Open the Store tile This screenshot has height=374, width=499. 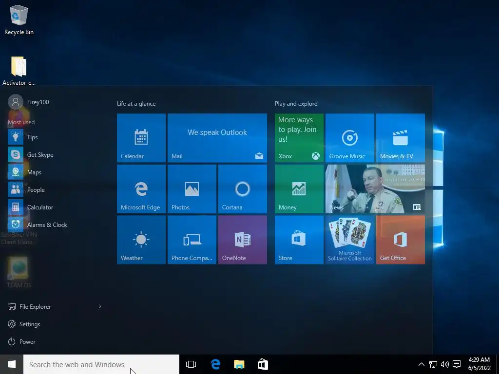[x=299, y=240]
